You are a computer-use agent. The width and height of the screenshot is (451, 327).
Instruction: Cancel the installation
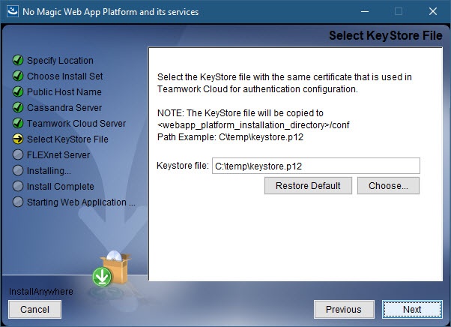pos(34,310)
